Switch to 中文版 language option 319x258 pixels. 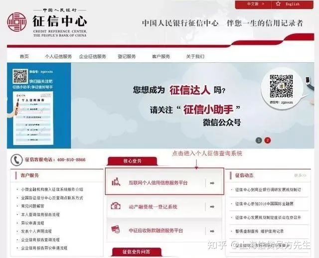[253, 4]
